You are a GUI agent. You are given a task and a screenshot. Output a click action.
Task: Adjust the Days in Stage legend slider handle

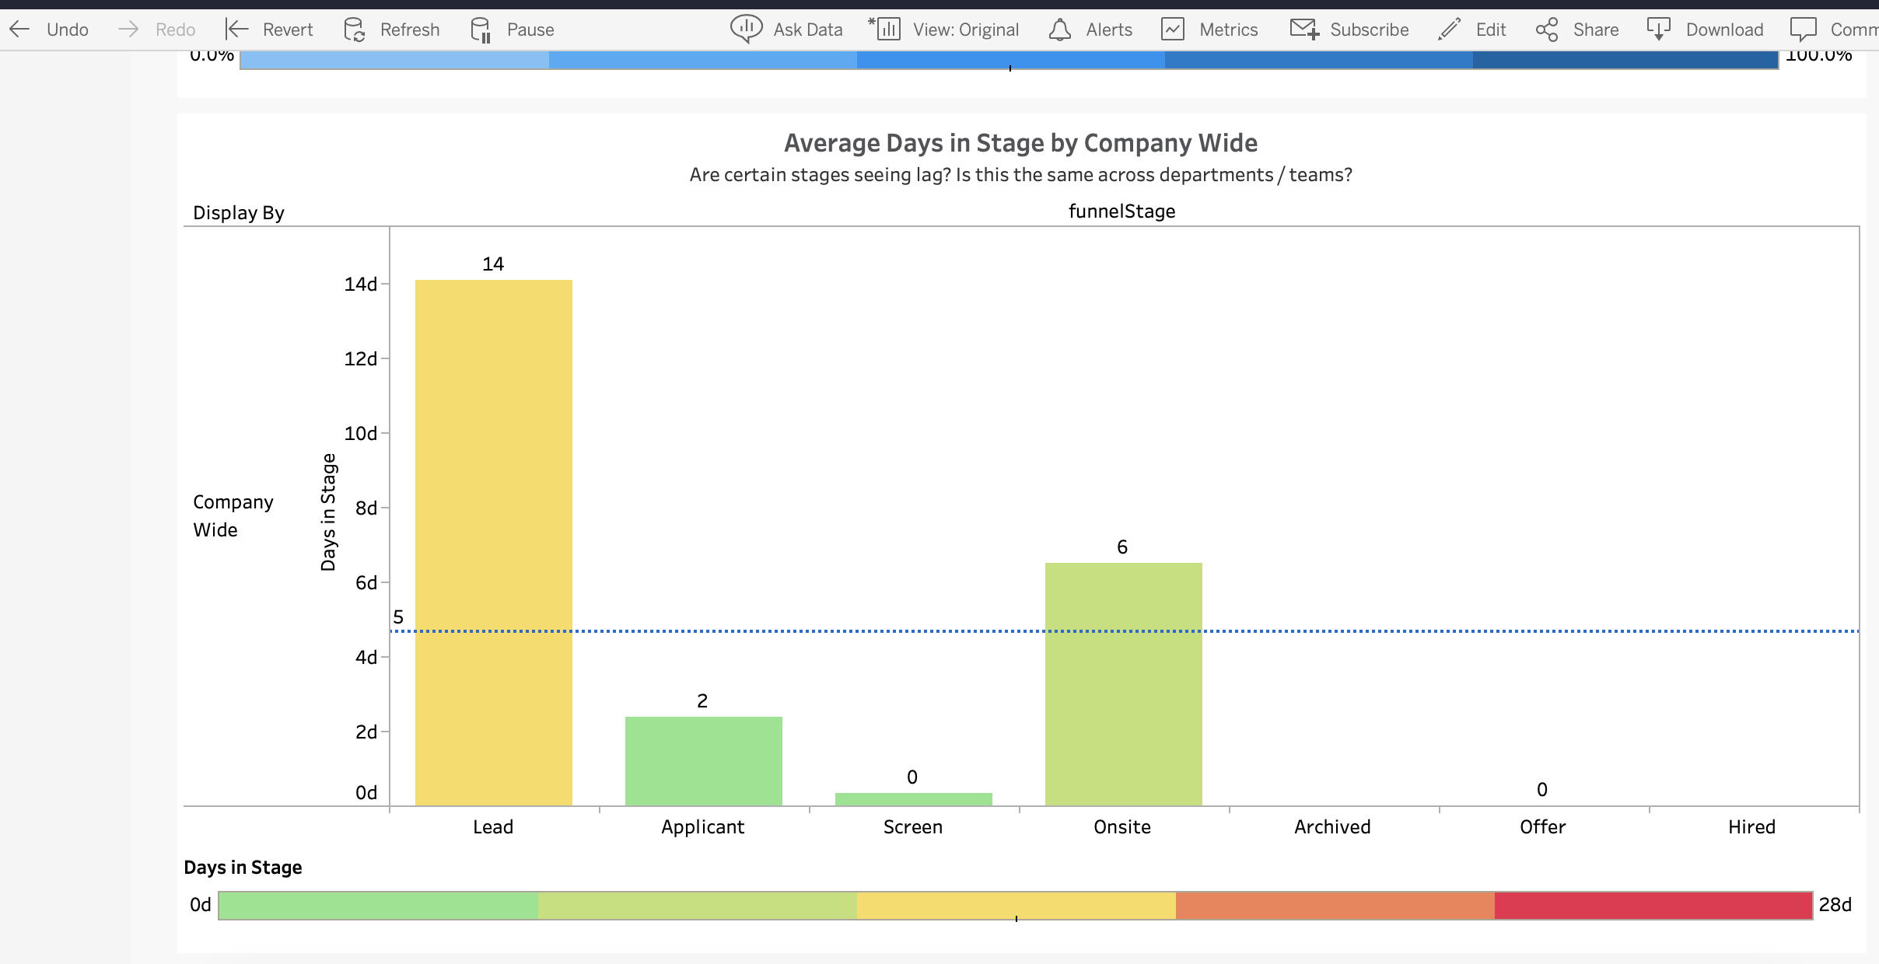tap(1017, 920)
